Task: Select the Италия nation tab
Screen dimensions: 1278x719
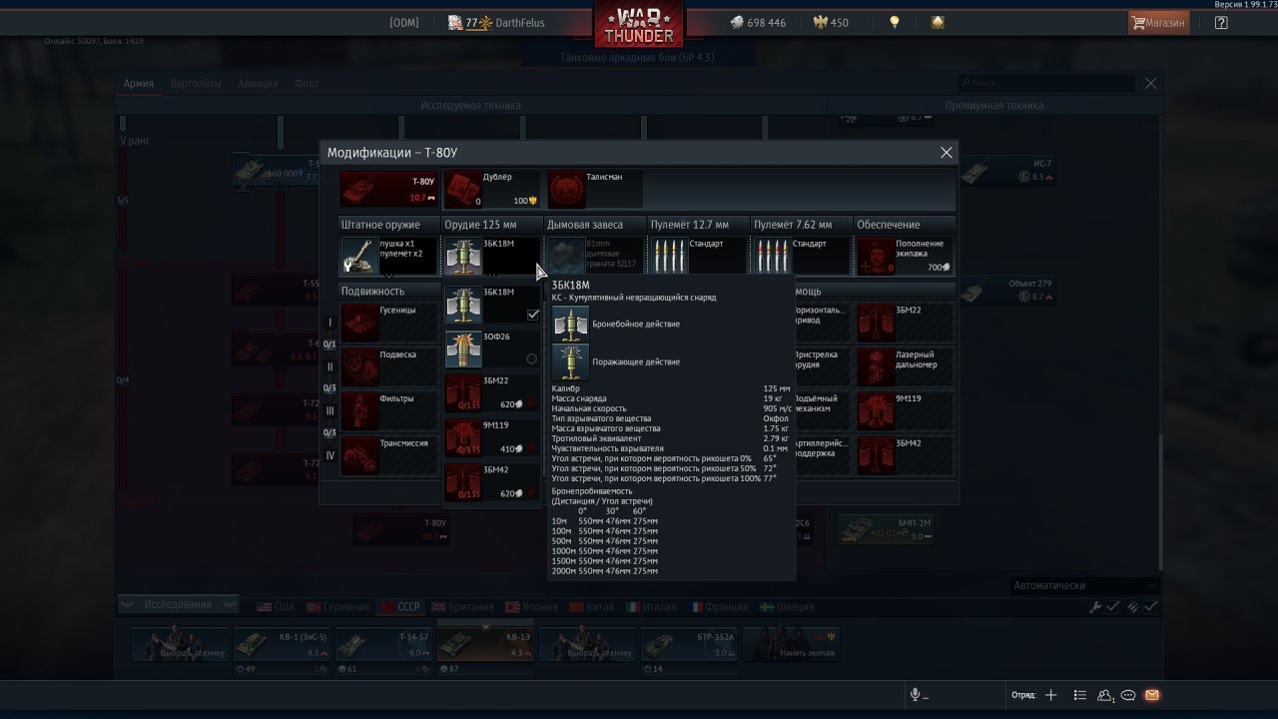Action: (x=651, y=606)
